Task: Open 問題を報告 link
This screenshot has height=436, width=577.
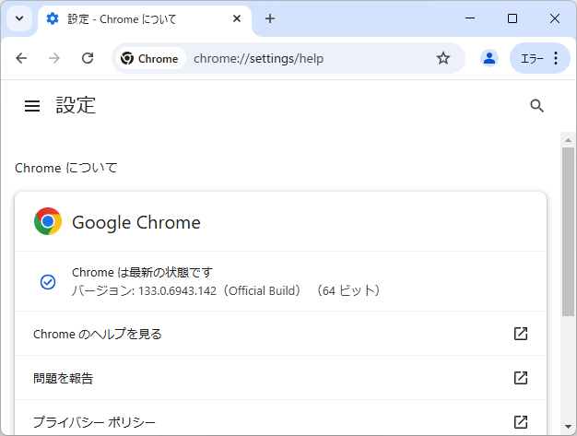Action: 281,378
